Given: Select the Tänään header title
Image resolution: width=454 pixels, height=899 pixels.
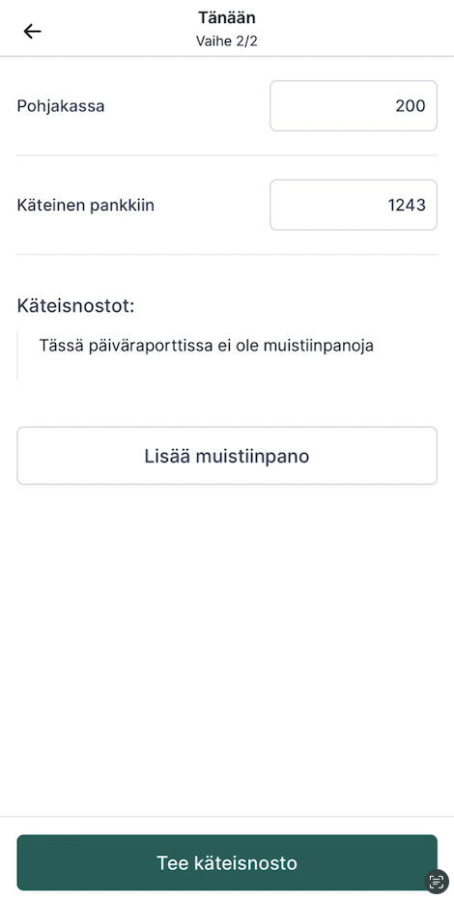Looking at the screenshot, I should tap(227, 17).
